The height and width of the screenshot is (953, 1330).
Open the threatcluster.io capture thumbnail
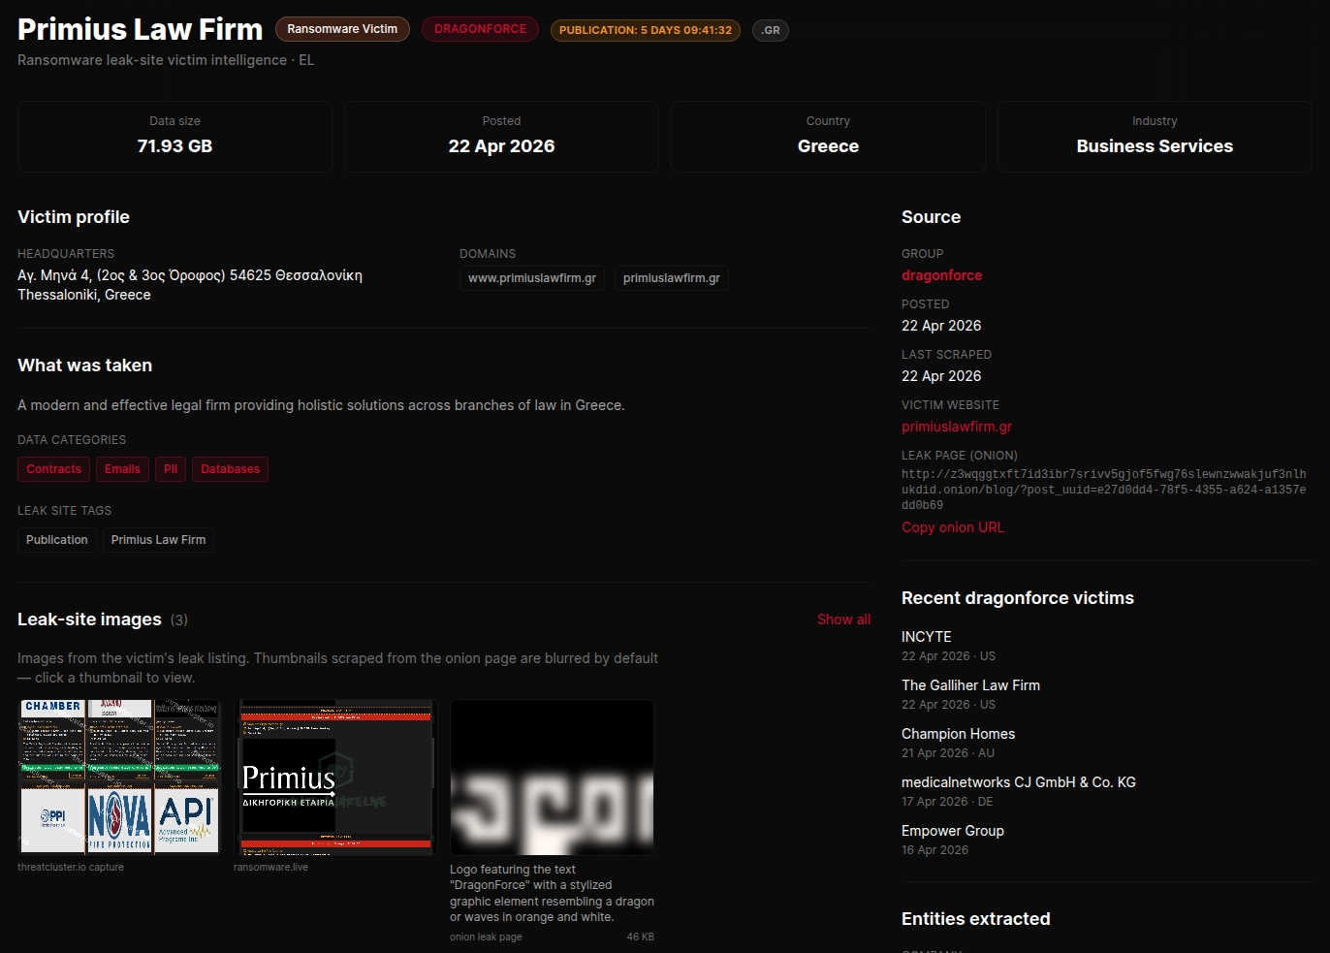coord(120,778)
